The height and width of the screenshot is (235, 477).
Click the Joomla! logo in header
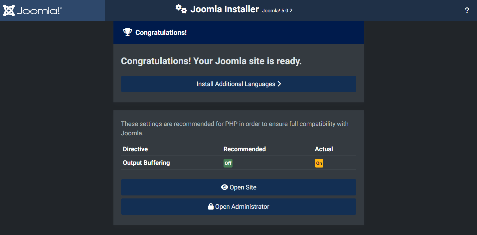click(32, 11)
